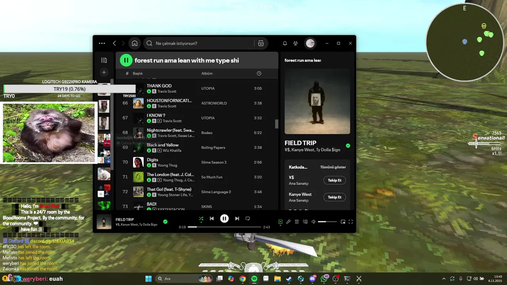Viewport: 507px width, 285px height.
Task: Open profile avatar menu
Action: click(310, 44)
